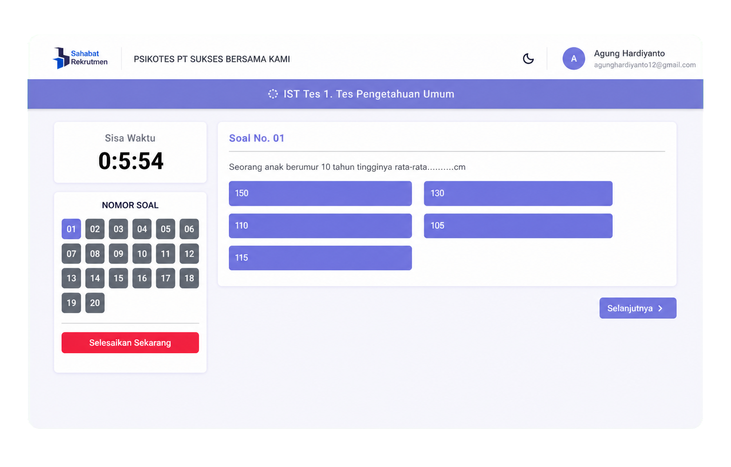This screenshot has width=731, height=467.
Task: Choose answer option 115
Action: (320, 258)
